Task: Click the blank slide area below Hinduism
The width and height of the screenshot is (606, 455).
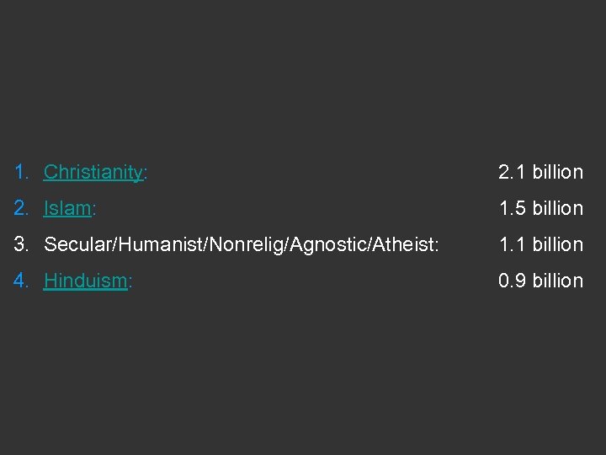Action: tap(303, 371)
